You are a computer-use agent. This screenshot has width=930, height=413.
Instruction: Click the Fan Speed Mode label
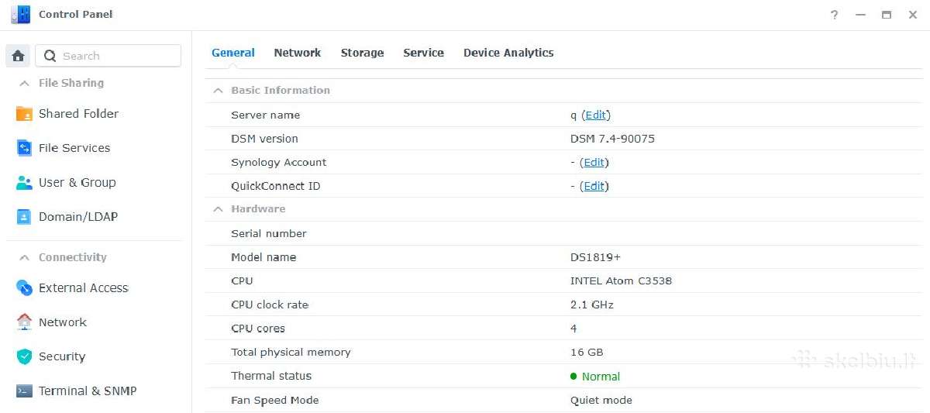click(275, 401)
